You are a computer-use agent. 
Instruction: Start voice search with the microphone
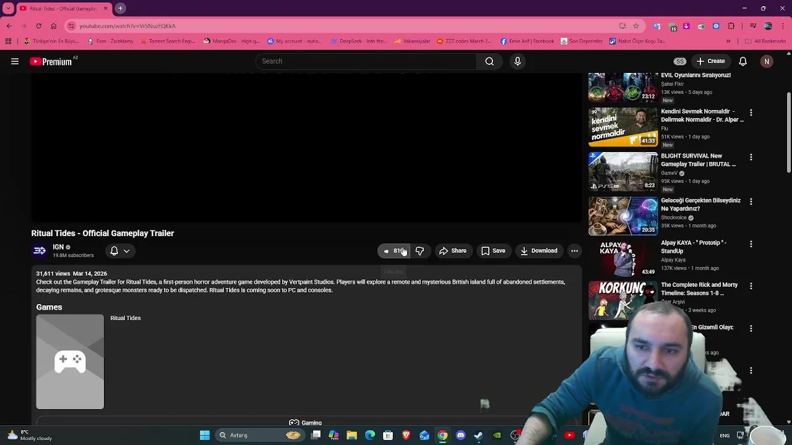point(518,61)
